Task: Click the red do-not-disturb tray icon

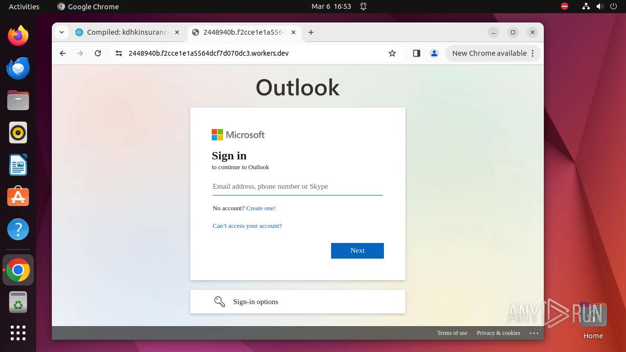Action: point(565,6)
